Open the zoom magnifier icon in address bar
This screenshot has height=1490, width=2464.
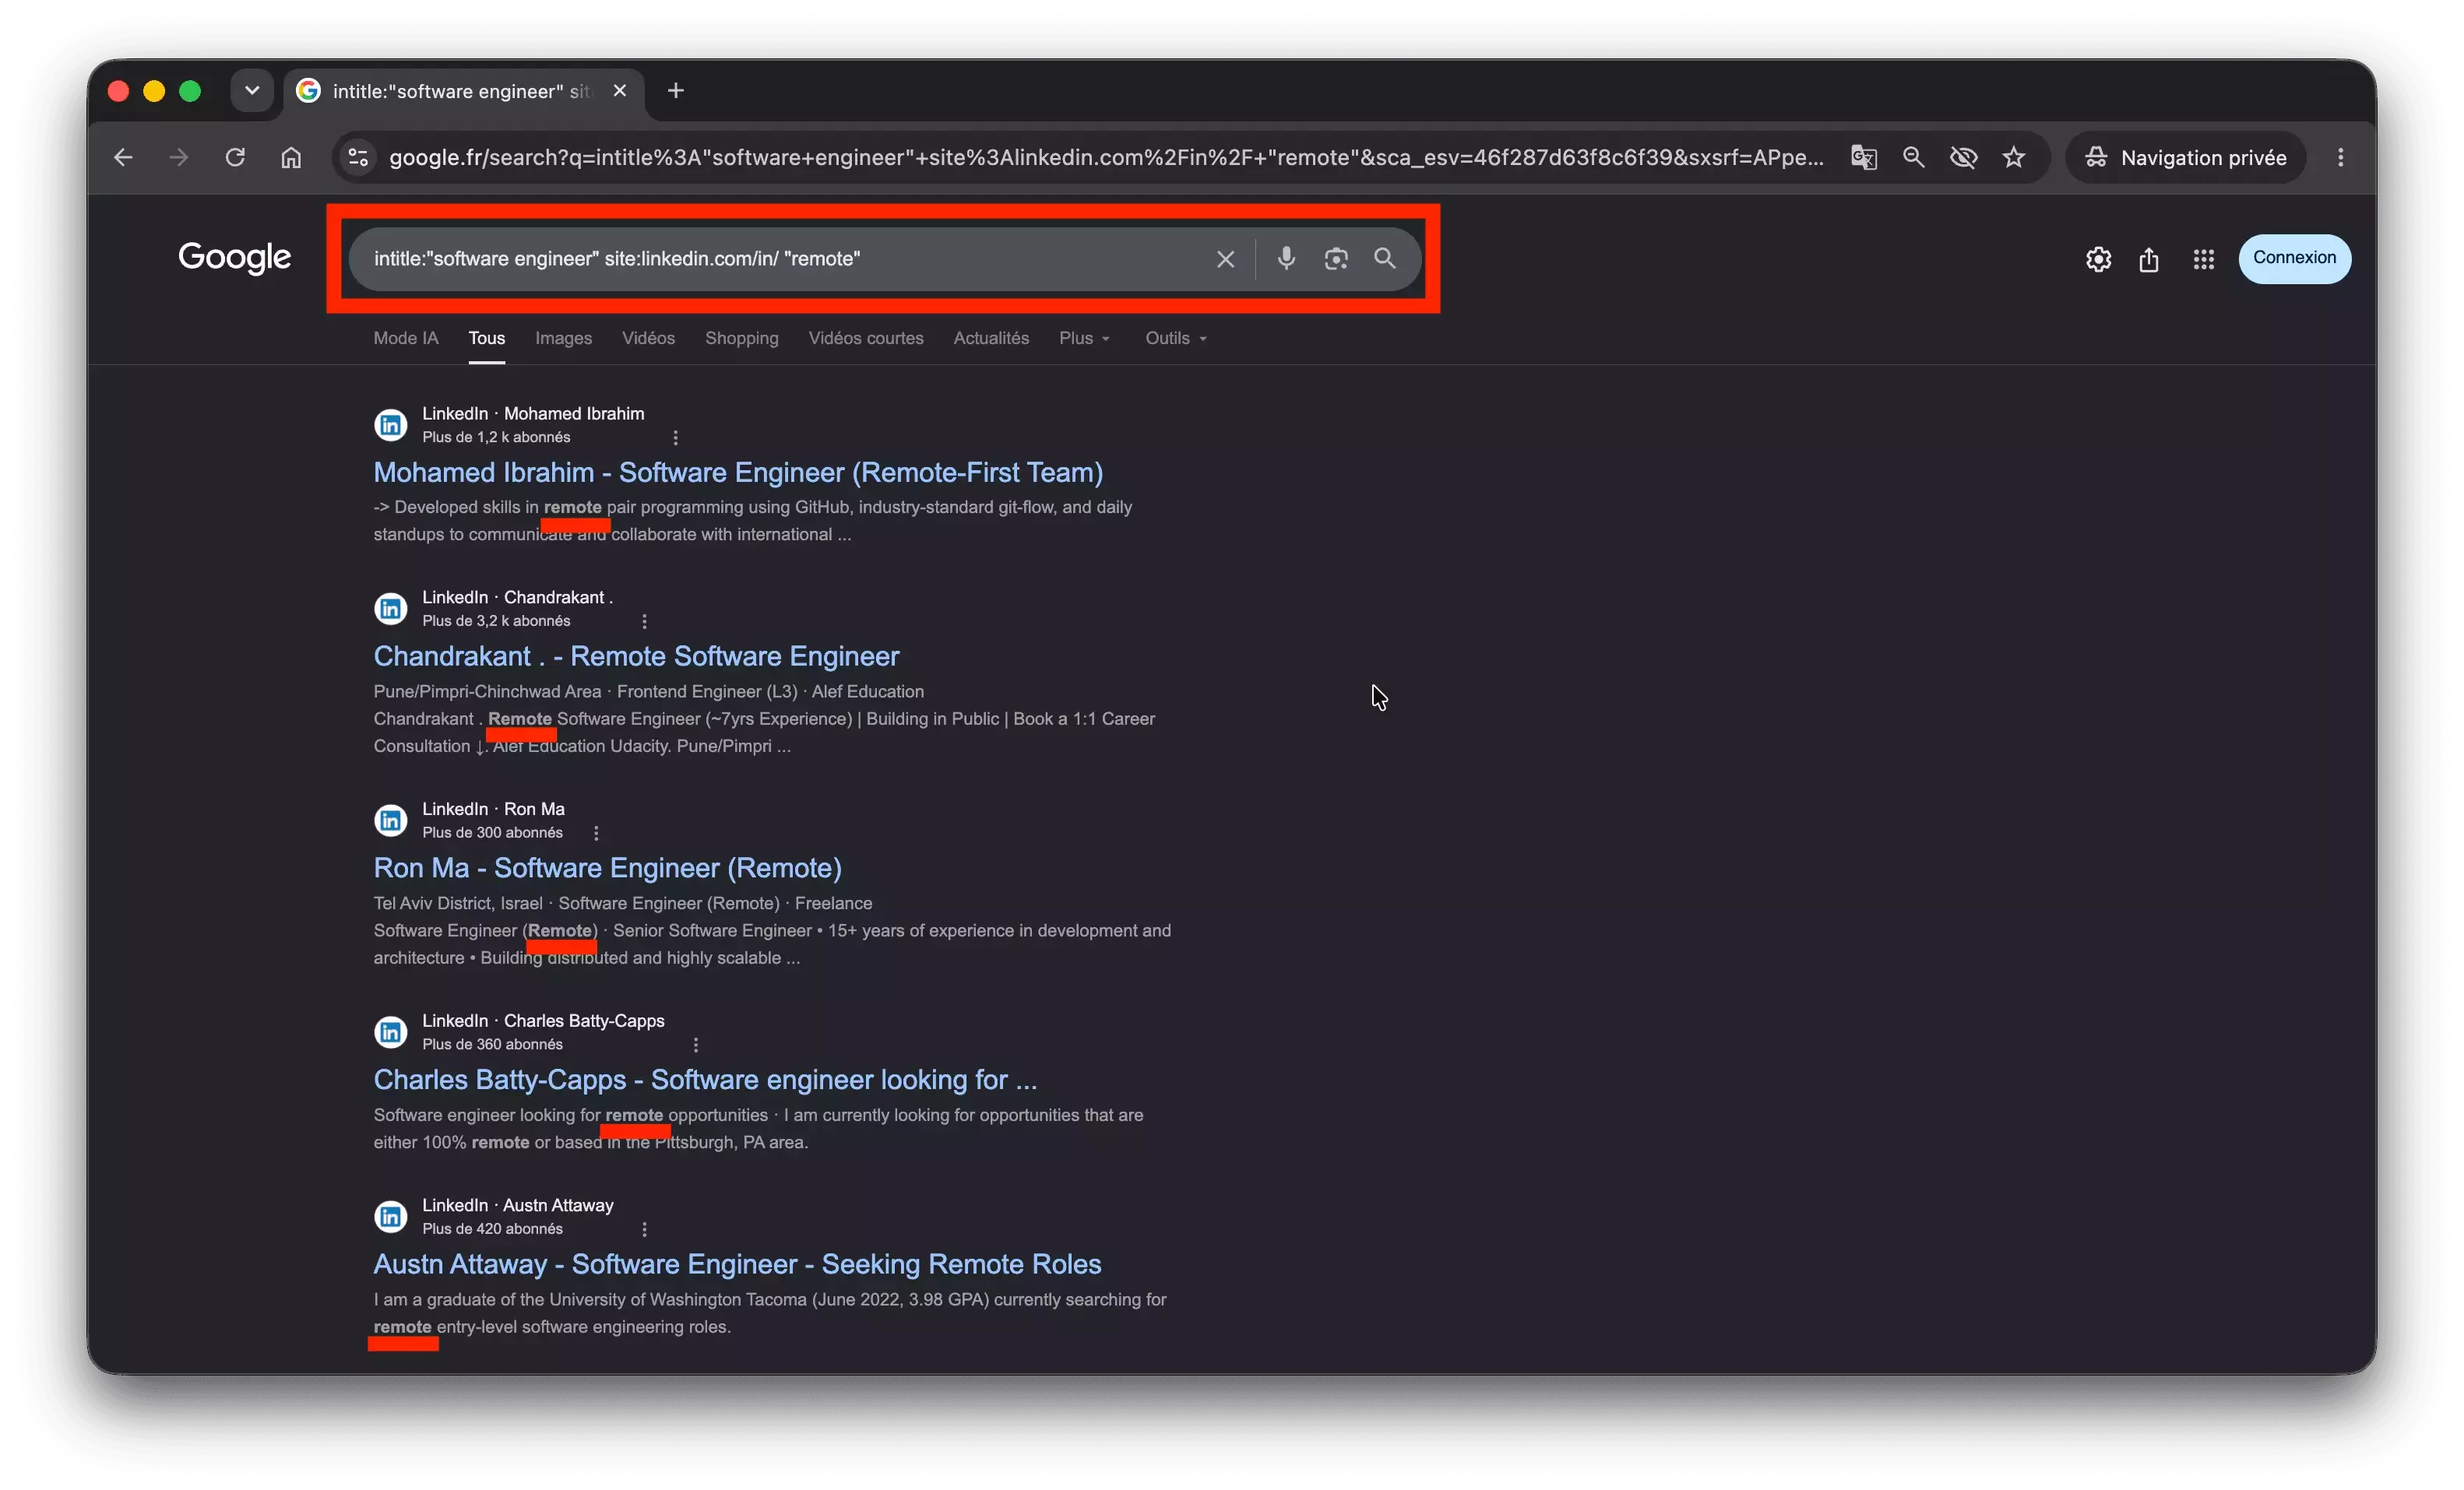tap(1913, 158)
